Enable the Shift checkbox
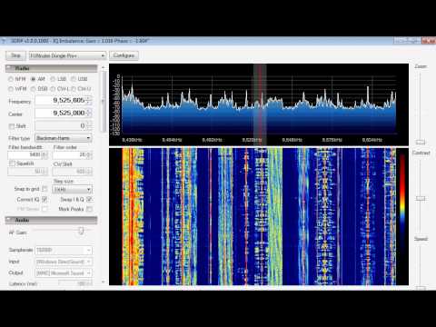The width and height of the screenshot is (436, 327). [x=12, y=126]
